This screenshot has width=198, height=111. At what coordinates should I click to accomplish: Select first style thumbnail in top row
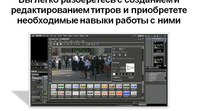click(54, 86)
